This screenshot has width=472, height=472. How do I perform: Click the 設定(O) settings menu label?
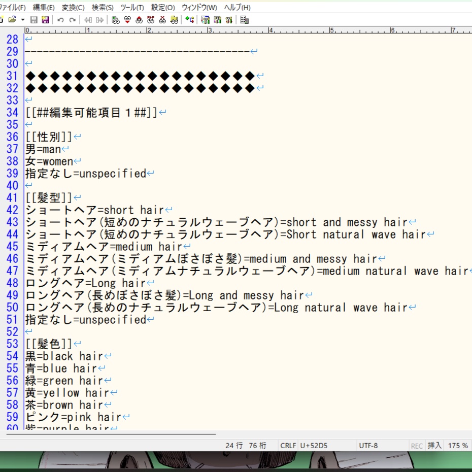163,8
